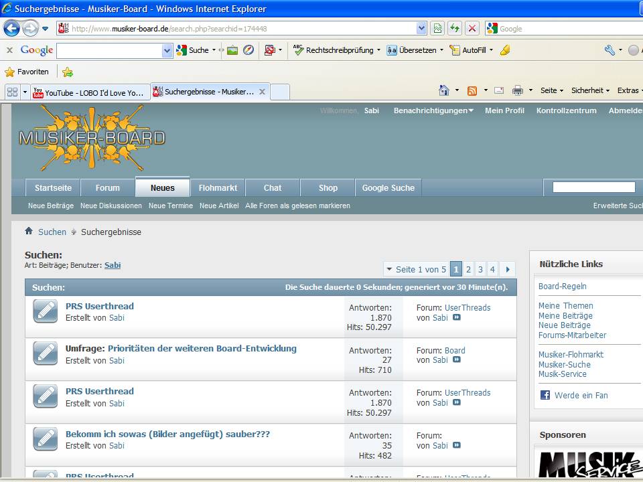Screen dimensions: 643x482
Task: Click the Musik Service sponsor logo
Action: tap(589, 465)
